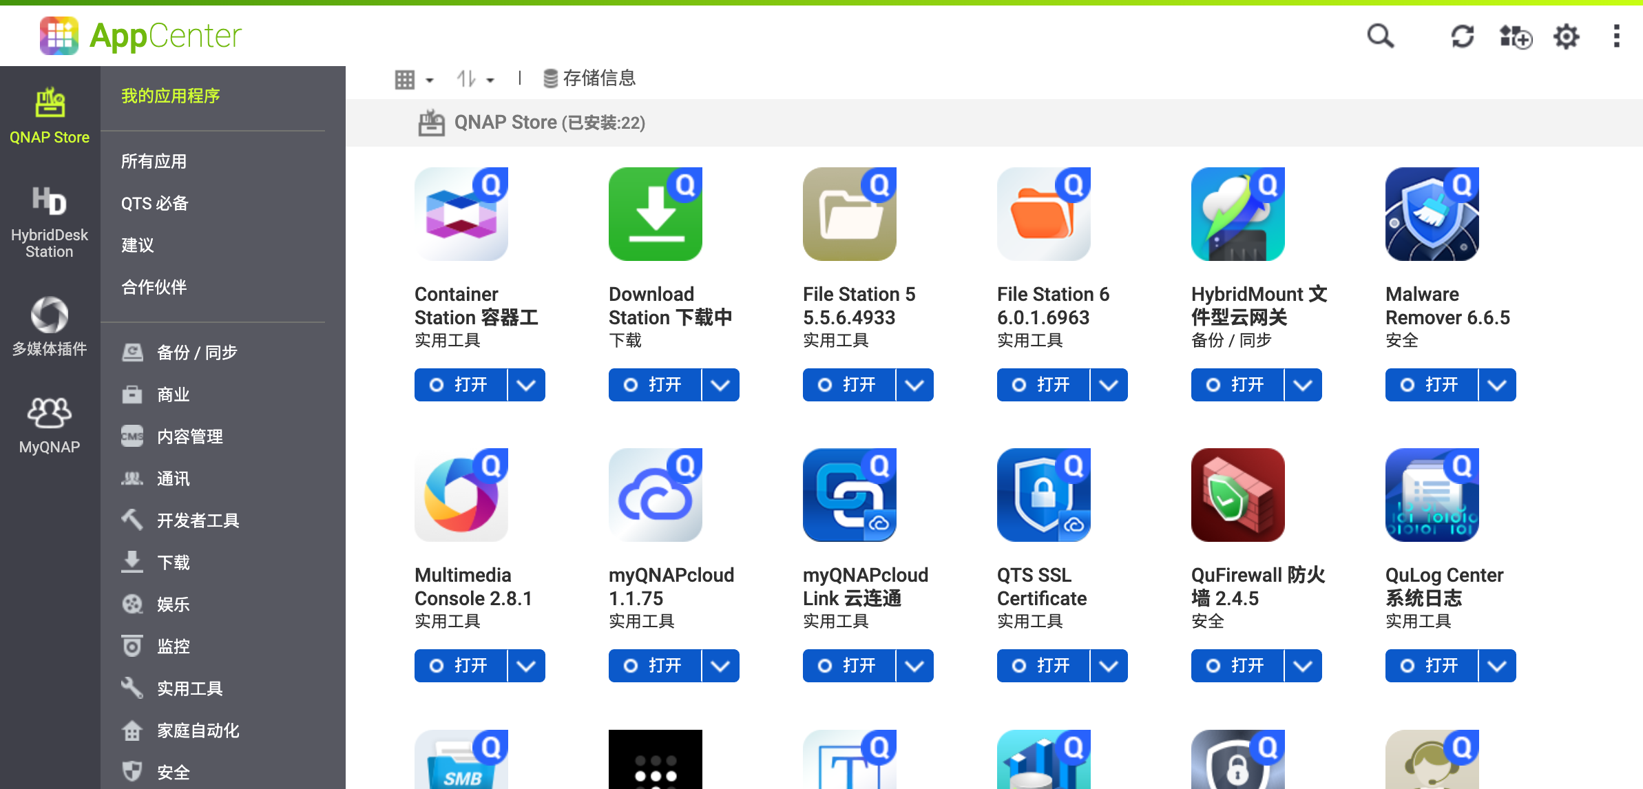The width and height of the screenshot is (1643, 789).
Task: Open App Center settings gear
Action: [1566, 36]
